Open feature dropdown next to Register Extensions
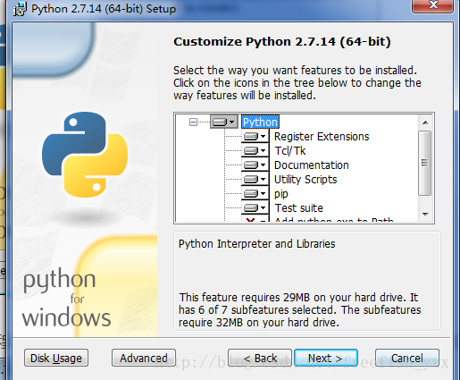Screen dimensions: 460x380 (255, 137)
